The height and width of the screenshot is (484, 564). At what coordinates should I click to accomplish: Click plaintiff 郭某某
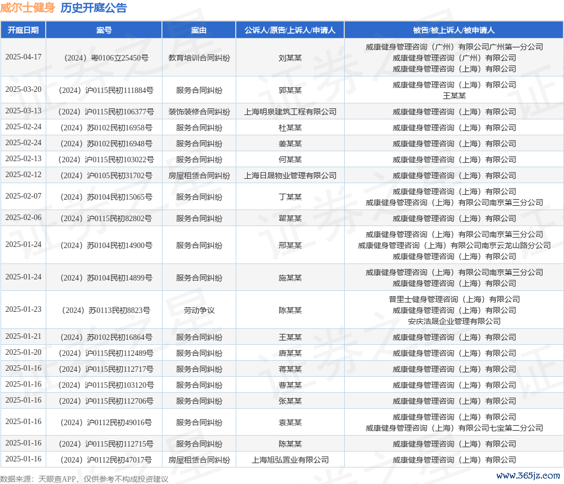coord(290,90)
